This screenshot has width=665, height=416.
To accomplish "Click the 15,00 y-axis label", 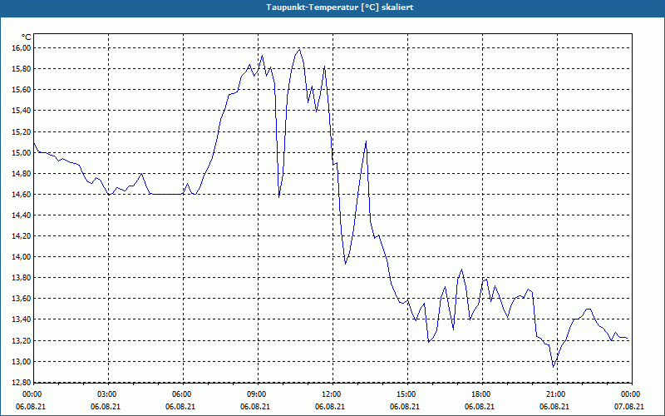I will point(23,152).
